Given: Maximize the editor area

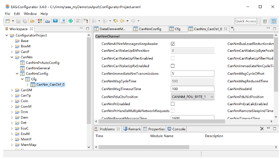Looking at the screenshot, I should [x=275, y=29].
